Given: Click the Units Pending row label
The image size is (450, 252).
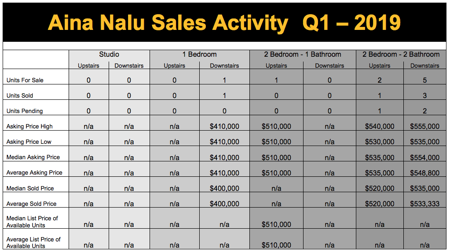Looking at the screenshot, I should click(x=25, y=111).
